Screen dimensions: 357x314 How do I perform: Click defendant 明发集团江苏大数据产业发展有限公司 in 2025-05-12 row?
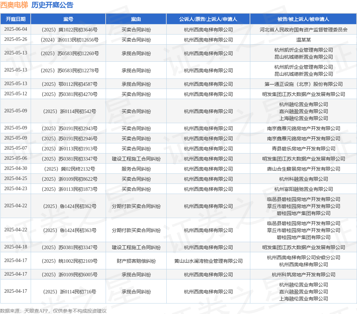[304, 94]
